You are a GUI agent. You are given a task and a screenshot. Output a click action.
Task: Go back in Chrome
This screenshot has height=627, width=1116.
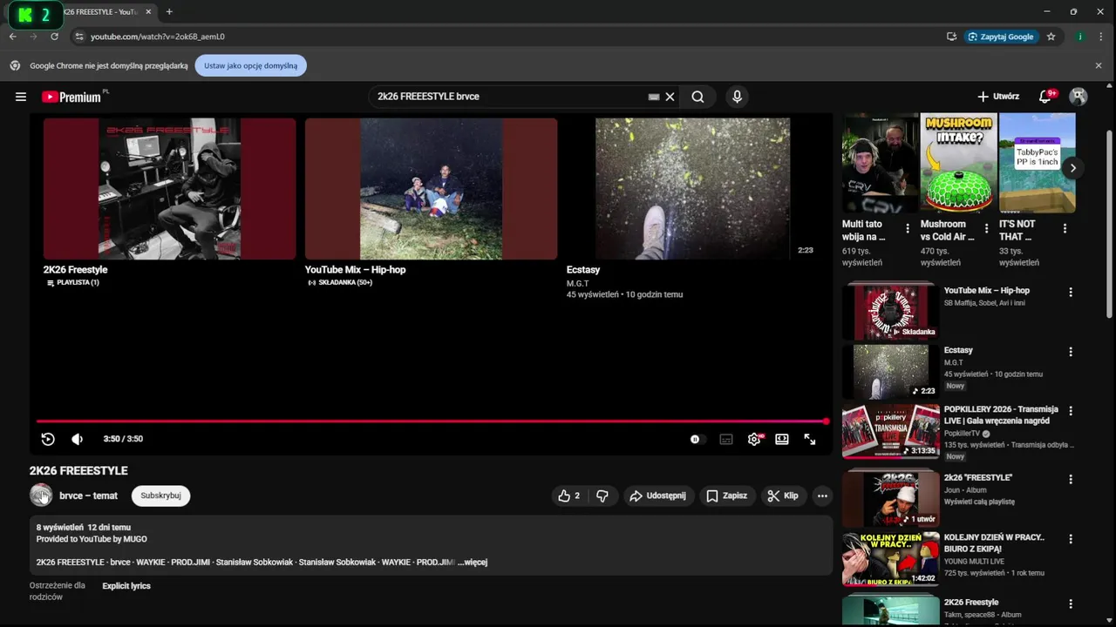click(13, 37)
